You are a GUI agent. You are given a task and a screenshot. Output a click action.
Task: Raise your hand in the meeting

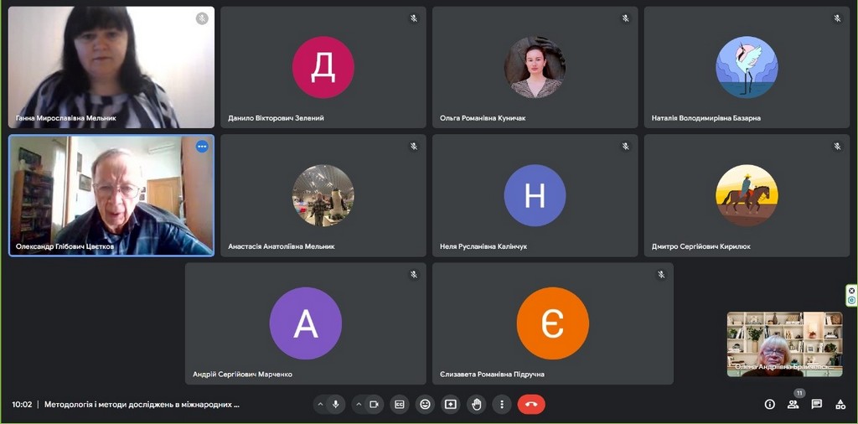[477, 404]
